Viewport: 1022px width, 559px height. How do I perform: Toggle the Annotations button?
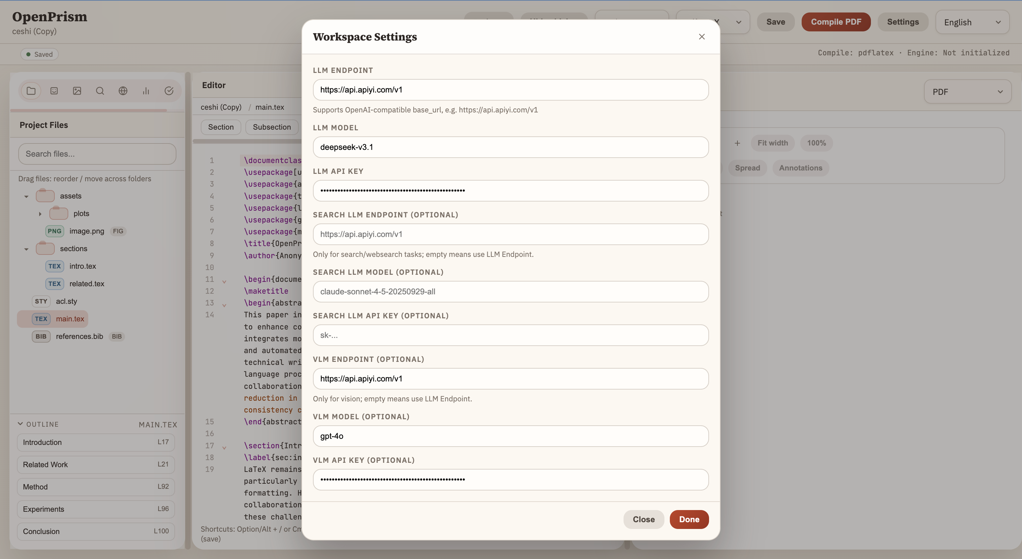tap(800, 168)
